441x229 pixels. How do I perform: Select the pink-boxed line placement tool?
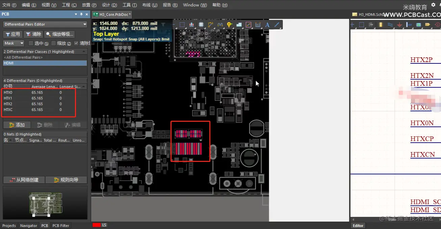[x=249, y=25]
